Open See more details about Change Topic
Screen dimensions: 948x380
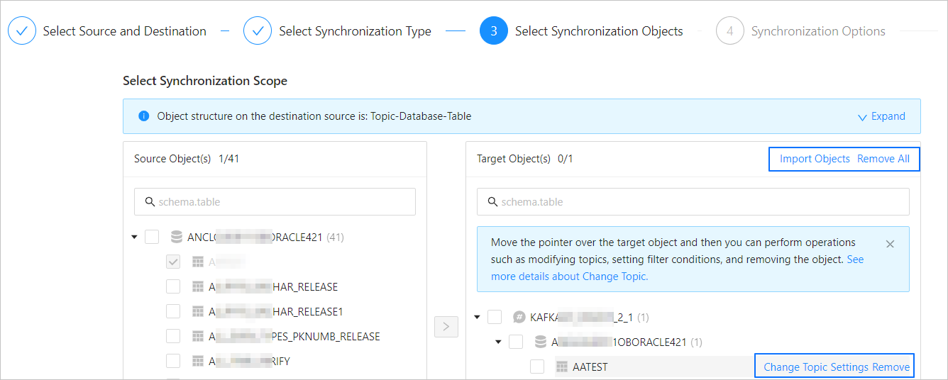677,268
